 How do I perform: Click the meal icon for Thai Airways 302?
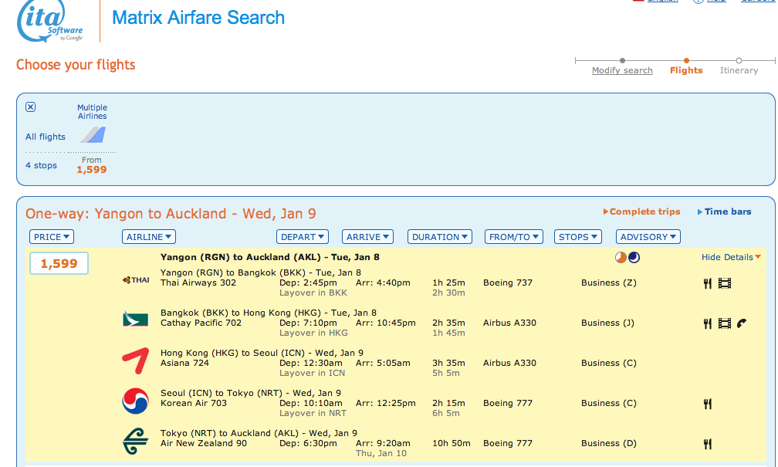tap(708, 283)
